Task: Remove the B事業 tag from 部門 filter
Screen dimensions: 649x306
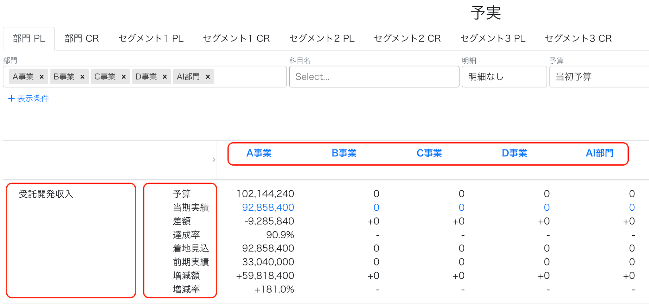Action: click(82, 77)
